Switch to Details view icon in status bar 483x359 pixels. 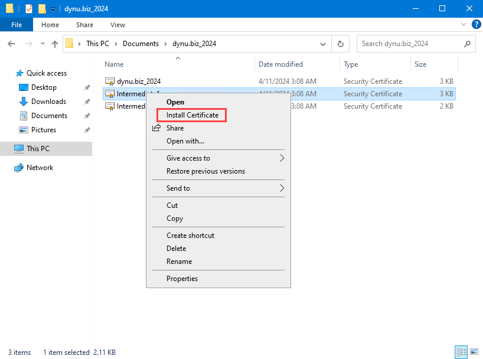point(461,352)
